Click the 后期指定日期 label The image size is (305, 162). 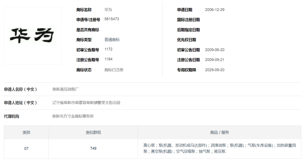pyautogui.click(x=188, y=30)
